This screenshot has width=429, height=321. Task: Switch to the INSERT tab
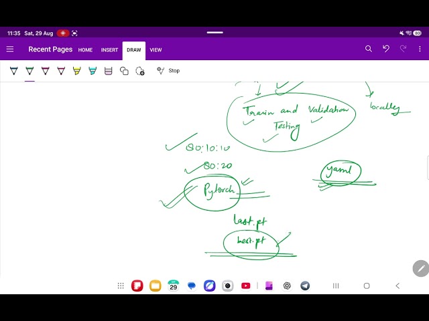(109, 50)
